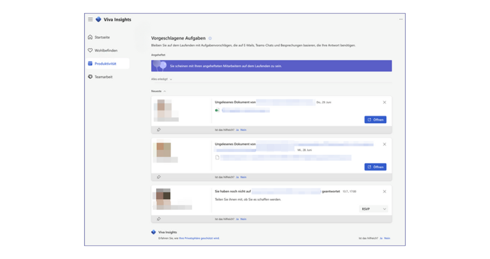
Task: Open the more options ellipsis menu
Action: [401, 20]
